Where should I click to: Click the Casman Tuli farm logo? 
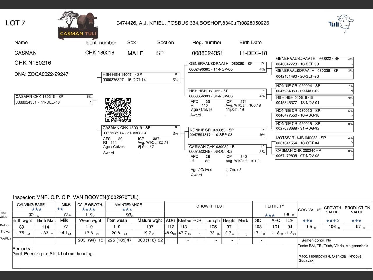[x=78, y=25]
